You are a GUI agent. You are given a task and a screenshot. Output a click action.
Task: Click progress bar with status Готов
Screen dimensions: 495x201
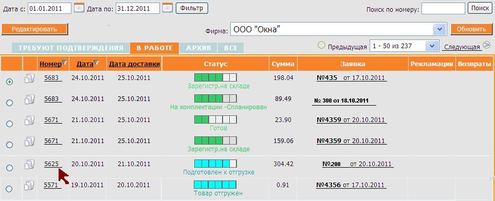pyautogui.click(x=215, y=119)
